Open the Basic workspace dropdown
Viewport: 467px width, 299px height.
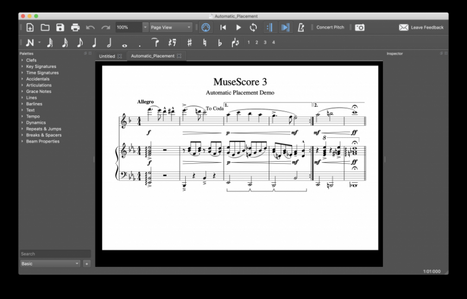click(x=50, y=264)
